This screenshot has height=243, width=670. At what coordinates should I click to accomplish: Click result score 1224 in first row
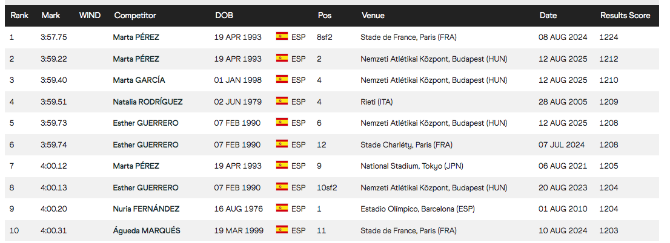609,37
